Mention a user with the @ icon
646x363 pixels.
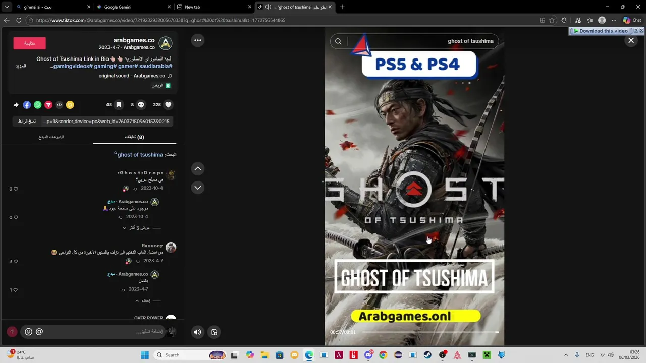pos(39,332)
